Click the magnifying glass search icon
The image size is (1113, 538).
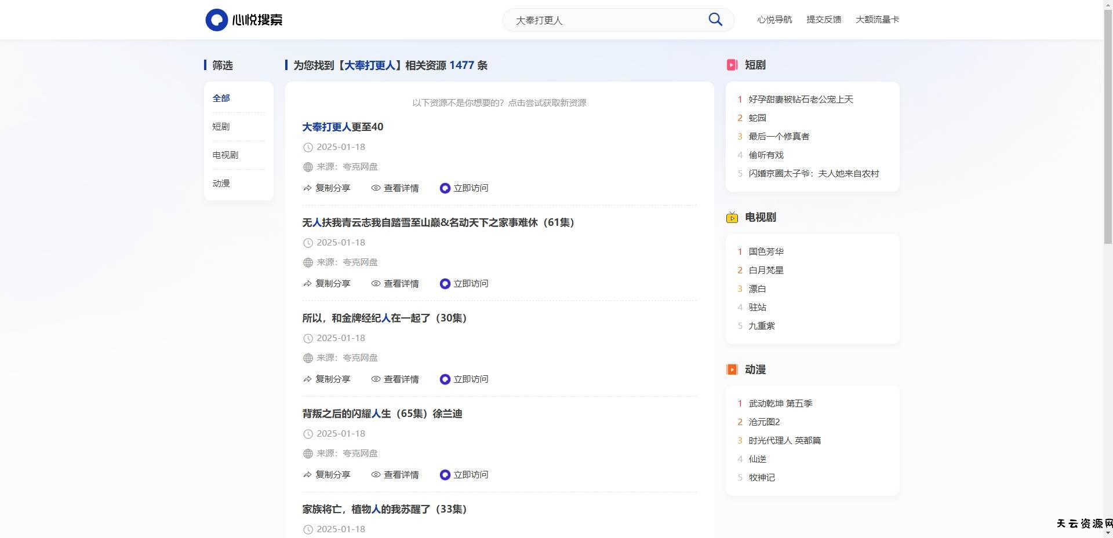point(715,20)
